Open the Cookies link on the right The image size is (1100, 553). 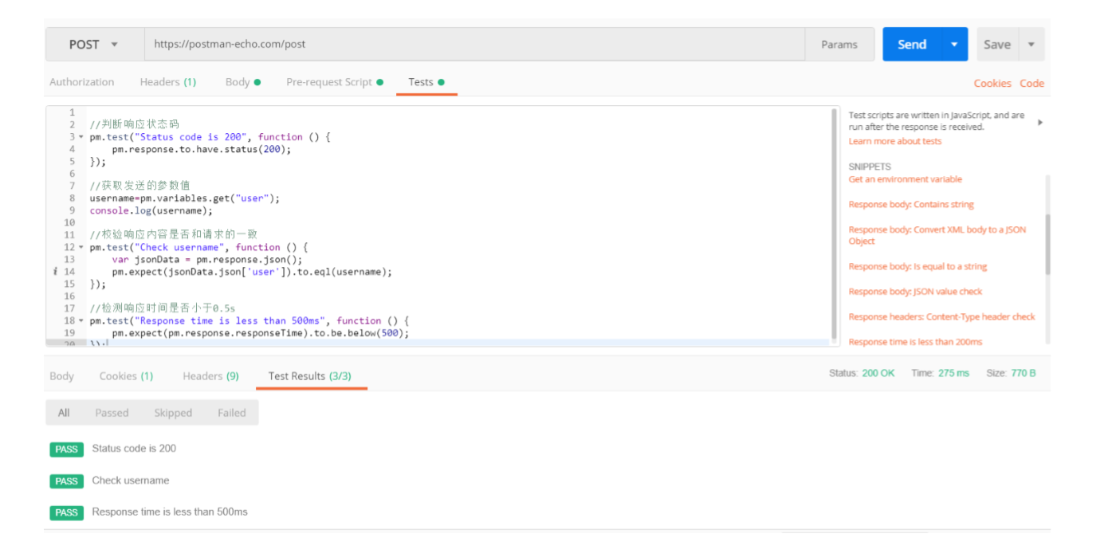point(992,83)
